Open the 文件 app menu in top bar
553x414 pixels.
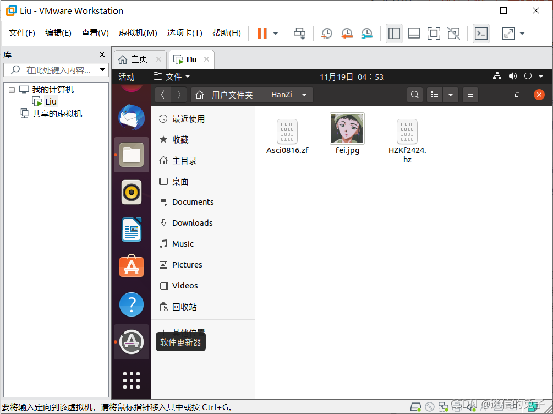click(172, 77)
